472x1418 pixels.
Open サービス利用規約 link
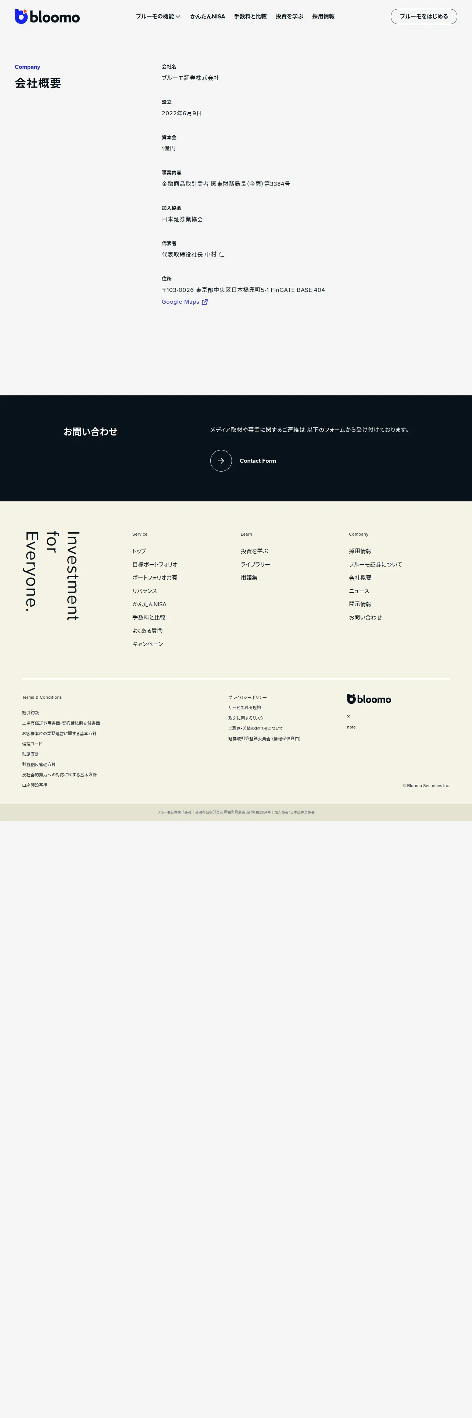(244, 708)
